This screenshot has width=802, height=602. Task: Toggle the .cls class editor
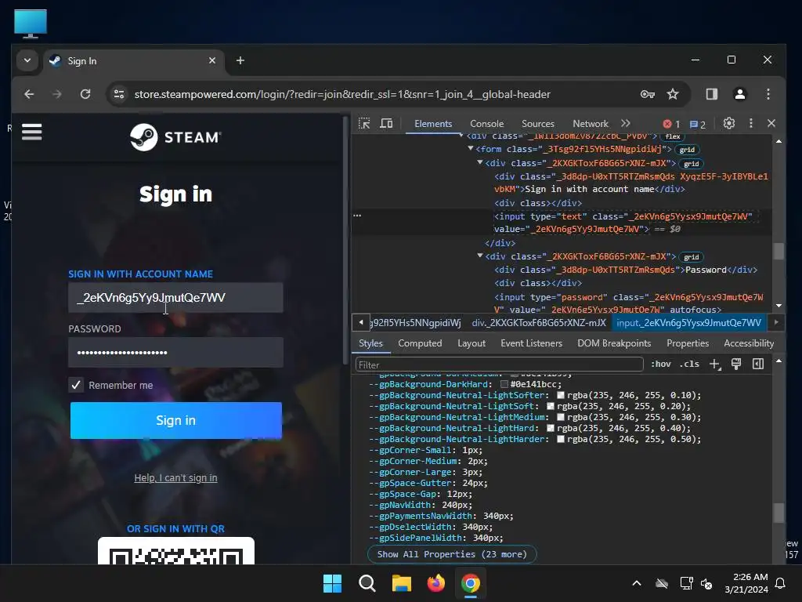click(x=690, y=364)
